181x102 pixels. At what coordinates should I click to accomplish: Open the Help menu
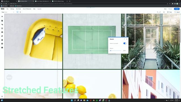click(34, 9)
